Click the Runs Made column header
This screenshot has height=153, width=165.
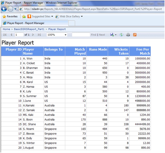tap(97, 51)
